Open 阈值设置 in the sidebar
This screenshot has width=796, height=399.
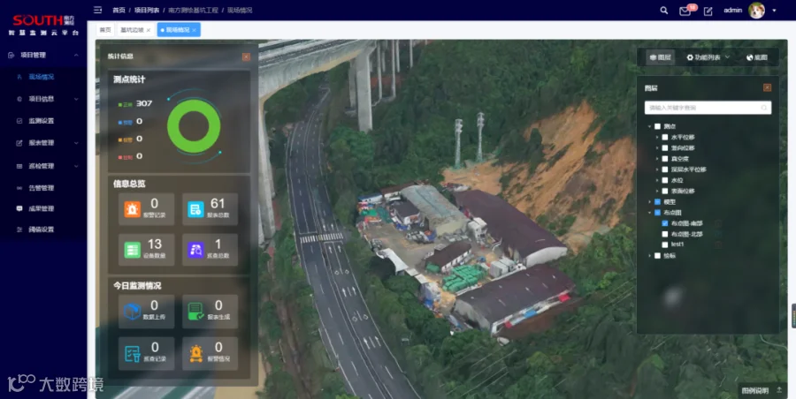41,230
